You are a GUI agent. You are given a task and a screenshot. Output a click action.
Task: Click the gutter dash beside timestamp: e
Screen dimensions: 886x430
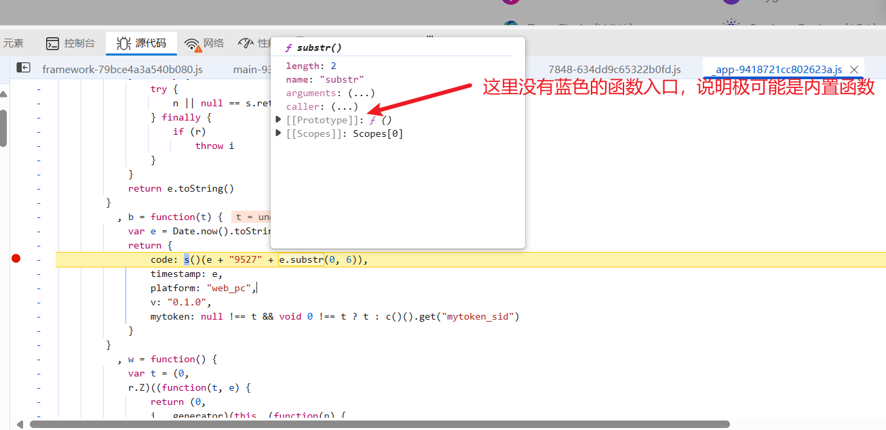click(39, 274)
